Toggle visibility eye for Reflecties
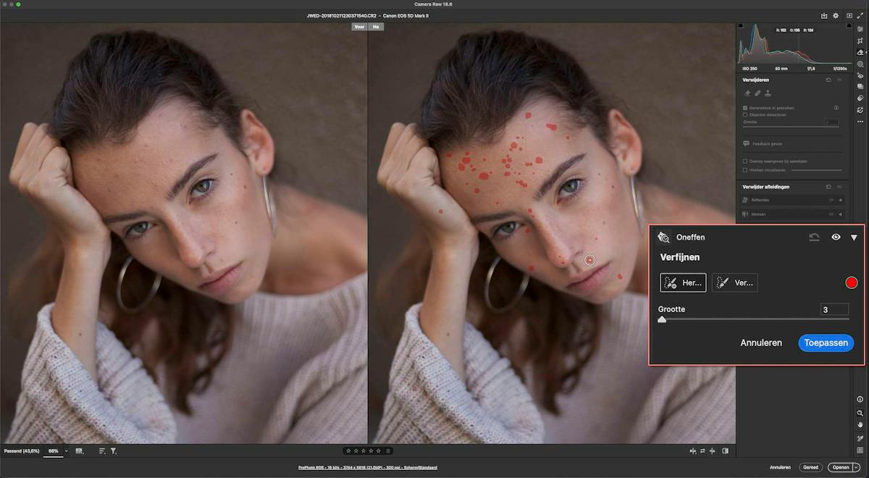This screenshot has width=869, height=478. click(x=830, y=200)
